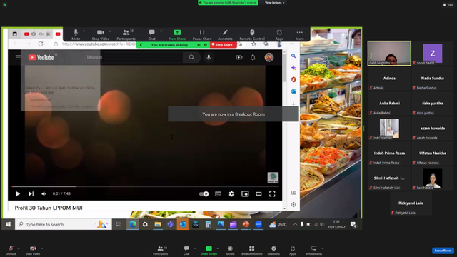
Task: Toggle YouTube subtitles/captions
Action: coord(218,193)
